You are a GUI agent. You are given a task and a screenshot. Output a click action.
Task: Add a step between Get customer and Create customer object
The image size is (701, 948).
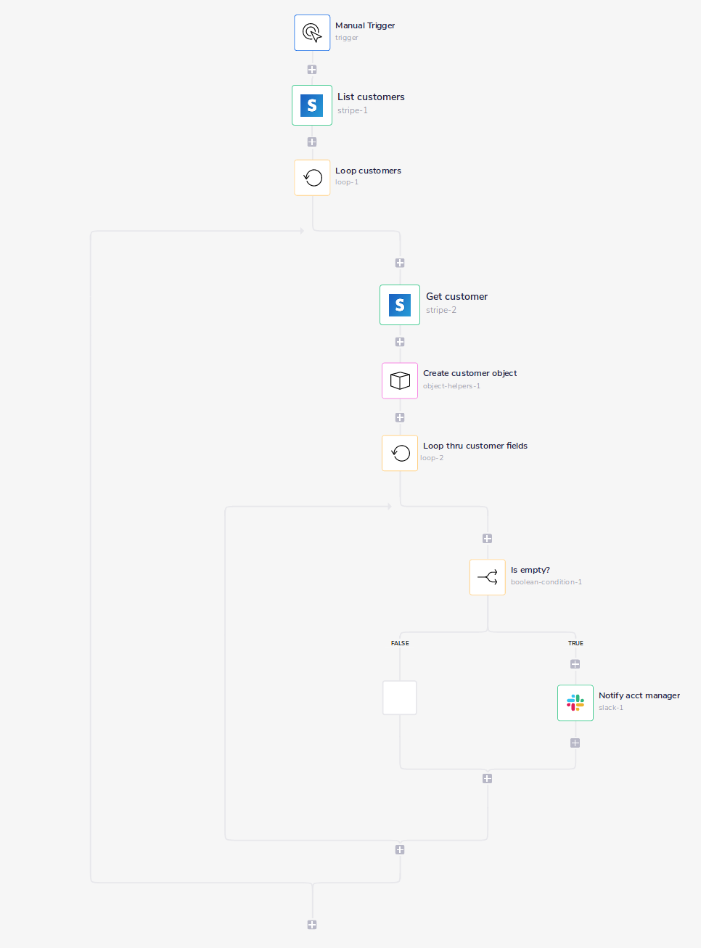(x=400, y=341)
